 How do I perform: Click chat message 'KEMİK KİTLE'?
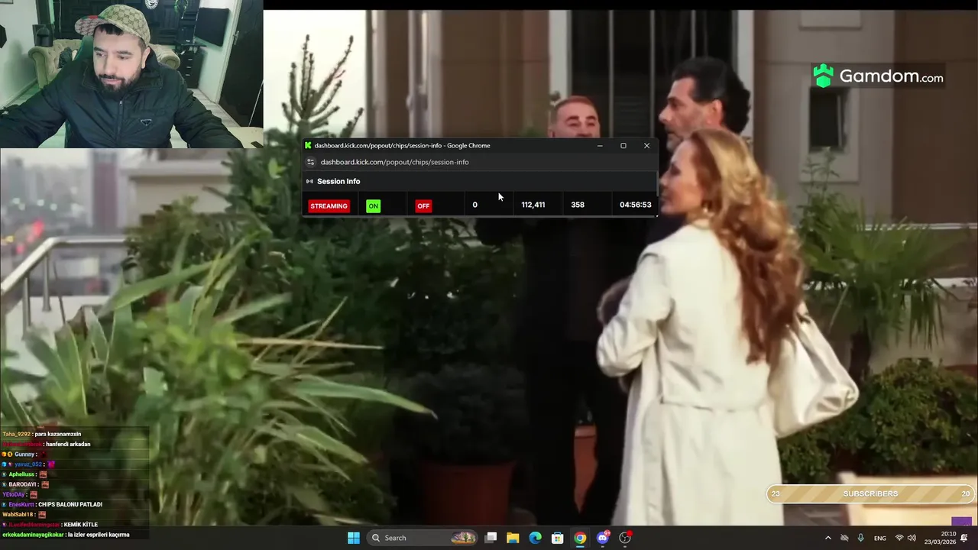click(x=81, y=525)
